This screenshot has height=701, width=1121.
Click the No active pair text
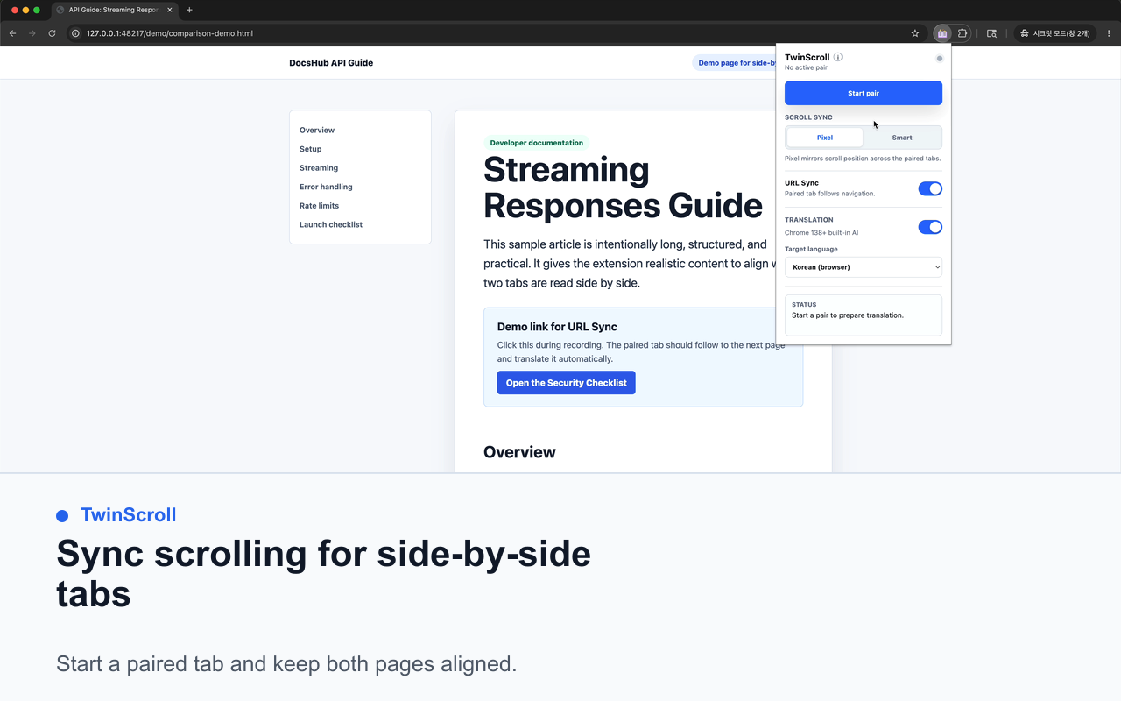(x=806, y=67)
